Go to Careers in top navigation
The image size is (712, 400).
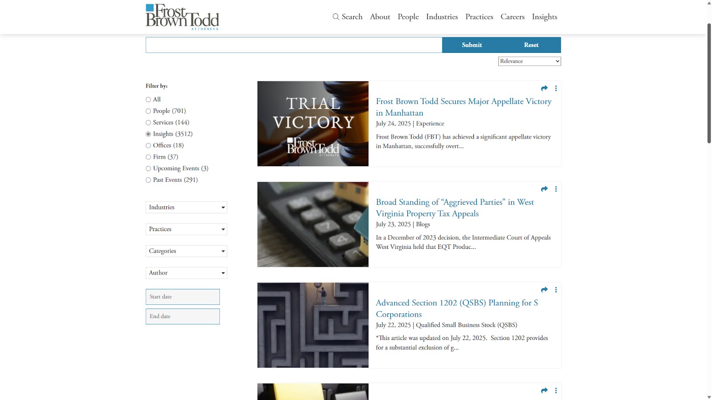(x=512, y=17)
